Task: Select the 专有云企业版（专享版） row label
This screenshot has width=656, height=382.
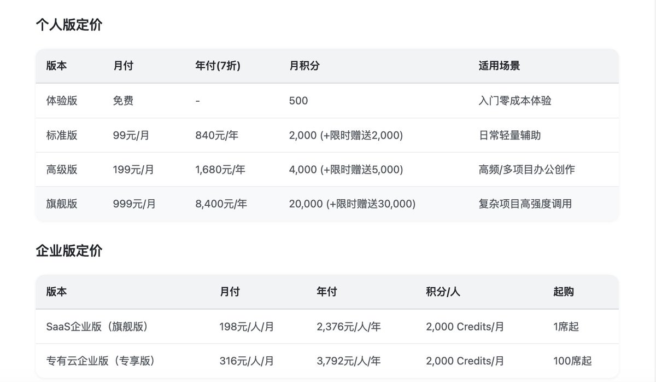Action: pyautogui.click(x=101, y=361)
